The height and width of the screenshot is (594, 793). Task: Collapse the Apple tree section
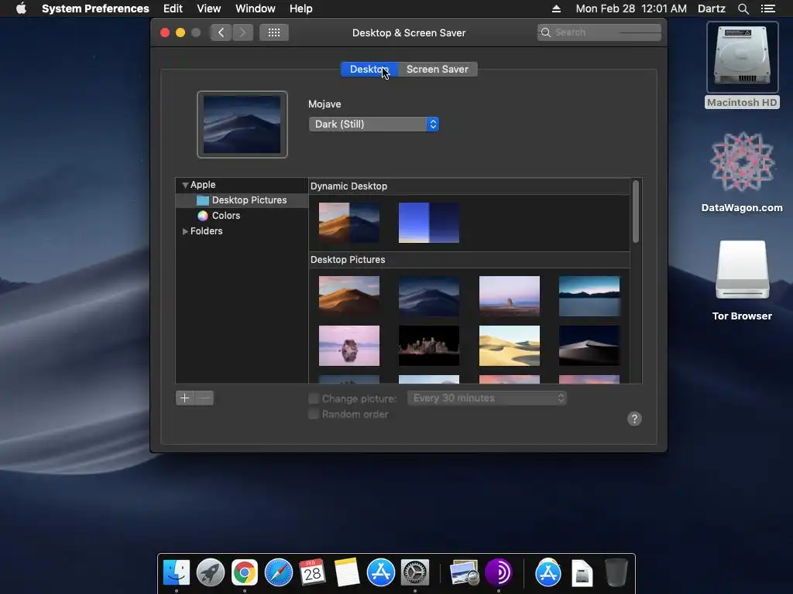185,185
